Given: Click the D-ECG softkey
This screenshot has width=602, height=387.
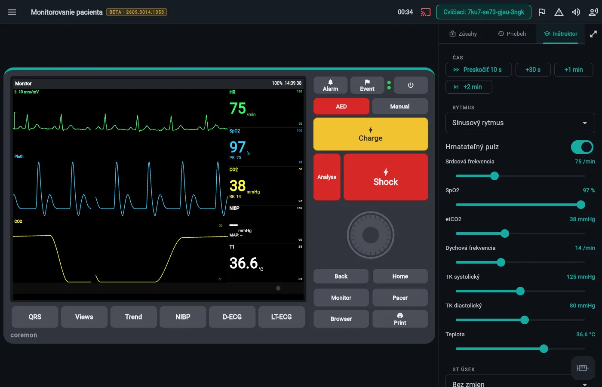Looking at the screenshot, I should coord(232,317).
